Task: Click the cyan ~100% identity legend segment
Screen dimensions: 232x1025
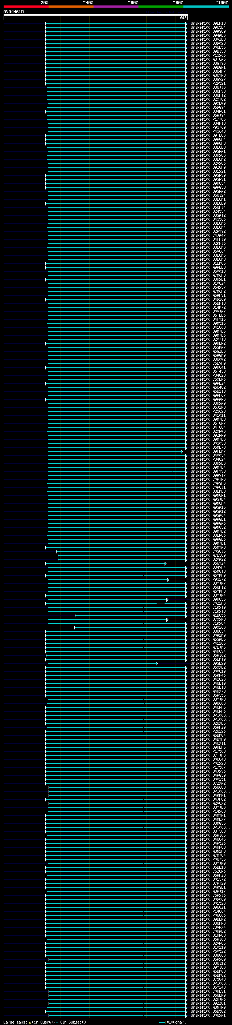Action: [206, 7]
